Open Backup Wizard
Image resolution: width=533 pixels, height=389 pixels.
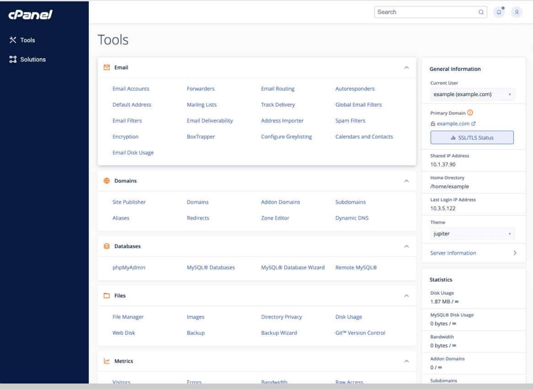[x=279, y=333]
